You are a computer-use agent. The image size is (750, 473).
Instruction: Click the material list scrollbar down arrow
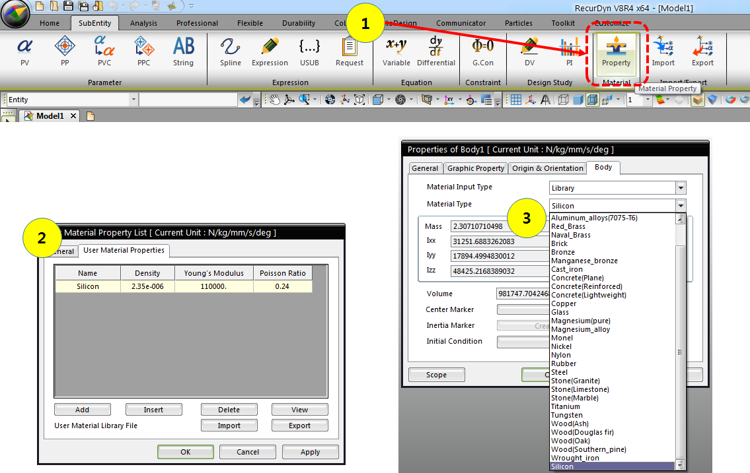680,466
